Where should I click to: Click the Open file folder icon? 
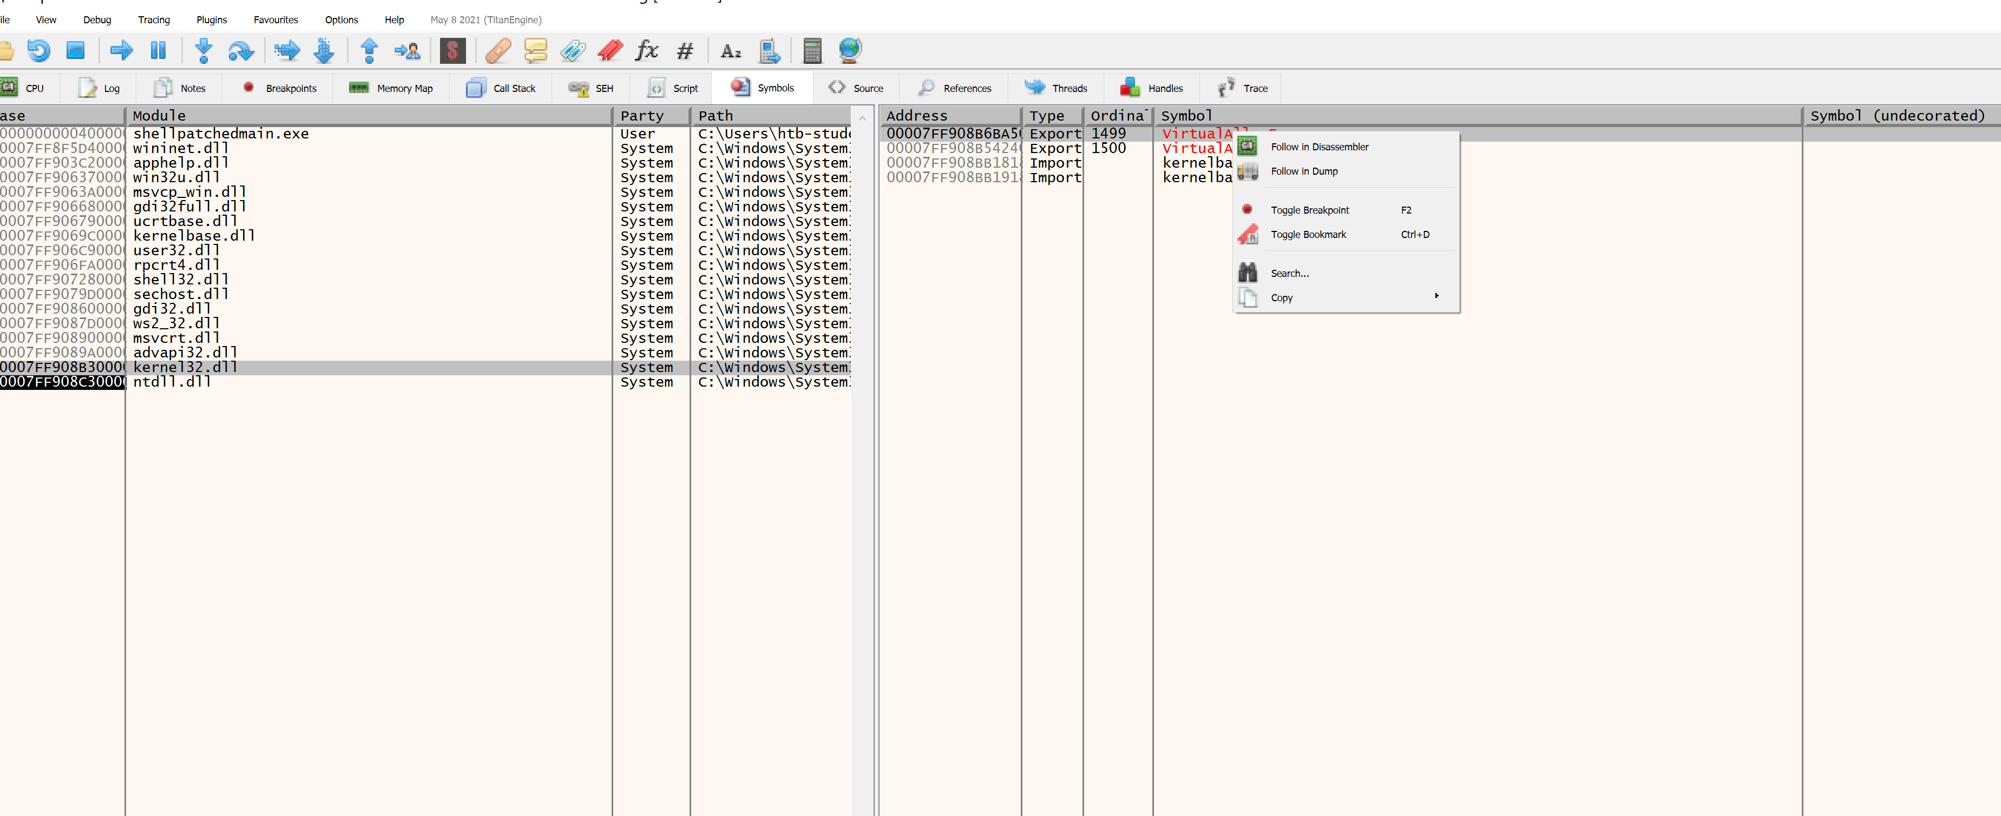pyautogui.click(x=6, y=51)
